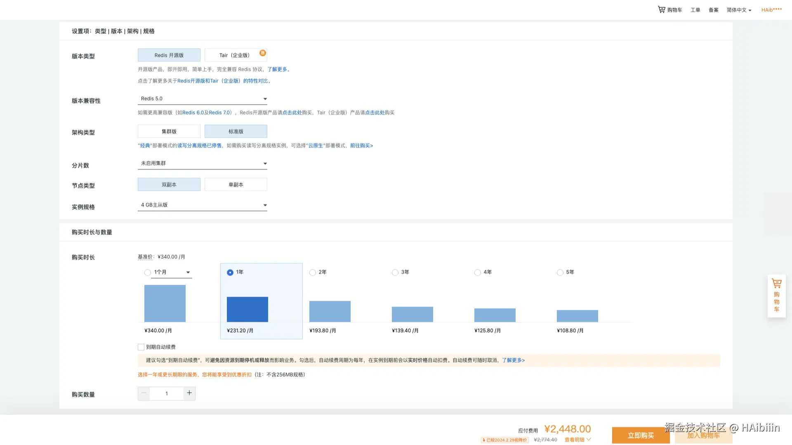This screenshot has width=792, height=445.
Task: Click the 立即购买 purchase button
Action: tap(641, 435)
